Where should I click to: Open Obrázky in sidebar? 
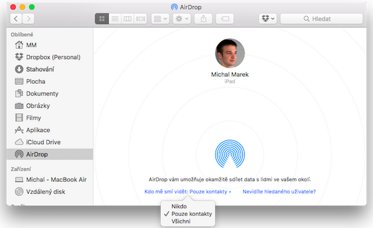click(50, 106)
